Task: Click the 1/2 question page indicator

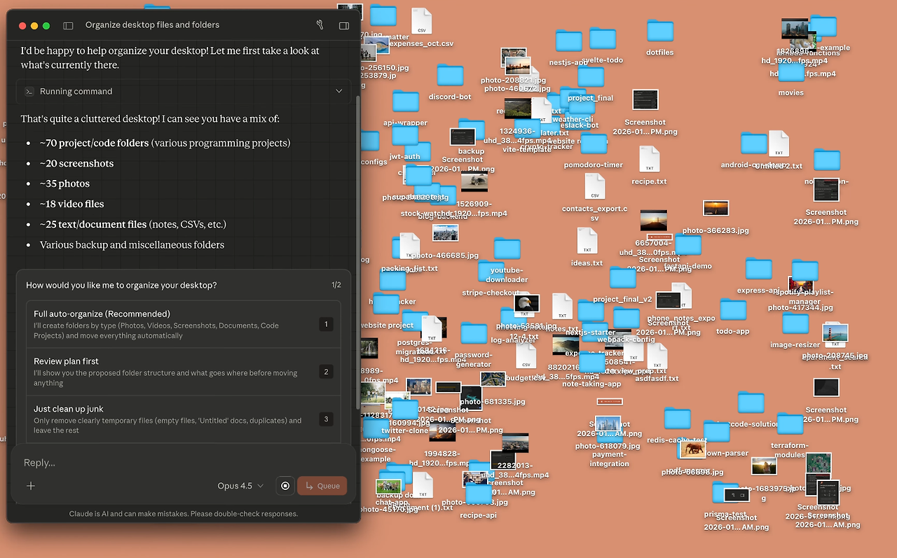Action: pyautogui.click(x=336, y=285)
